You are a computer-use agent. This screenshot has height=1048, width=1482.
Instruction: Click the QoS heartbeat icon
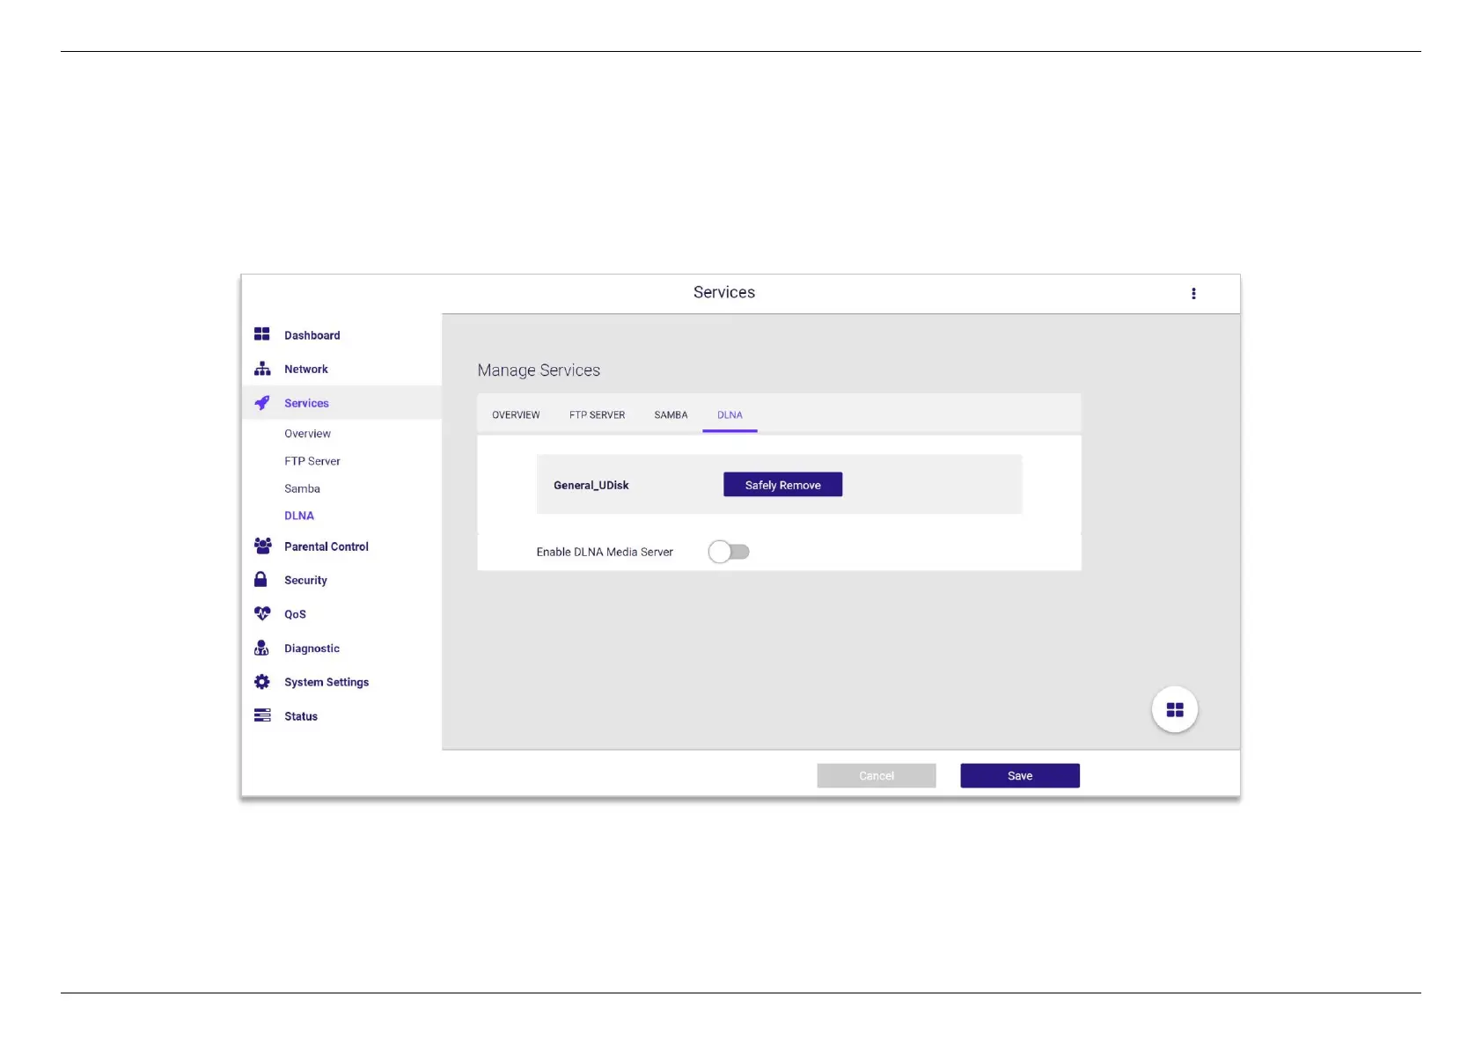(x=262, y=613)
